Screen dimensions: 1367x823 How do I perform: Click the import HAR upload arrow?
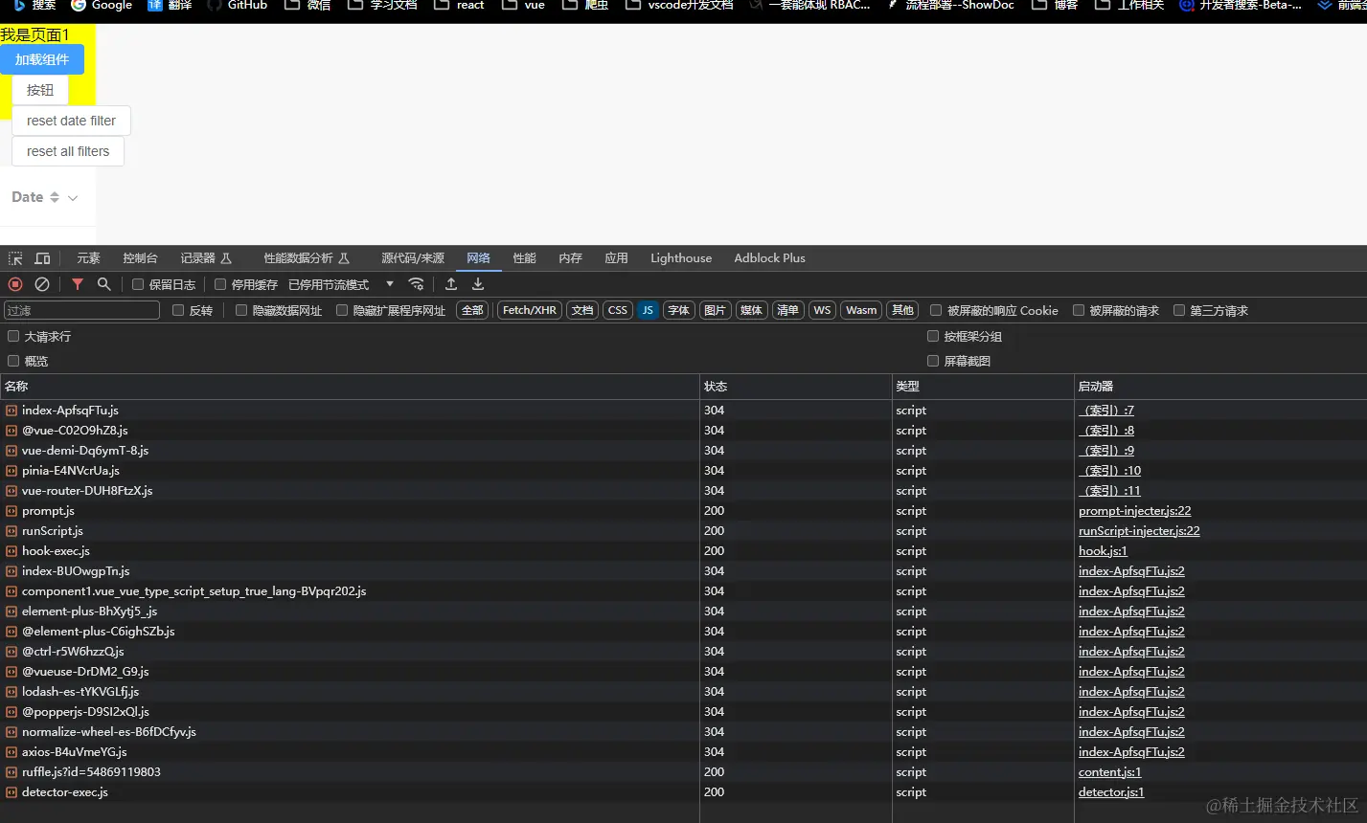click(x=451, y=284)
